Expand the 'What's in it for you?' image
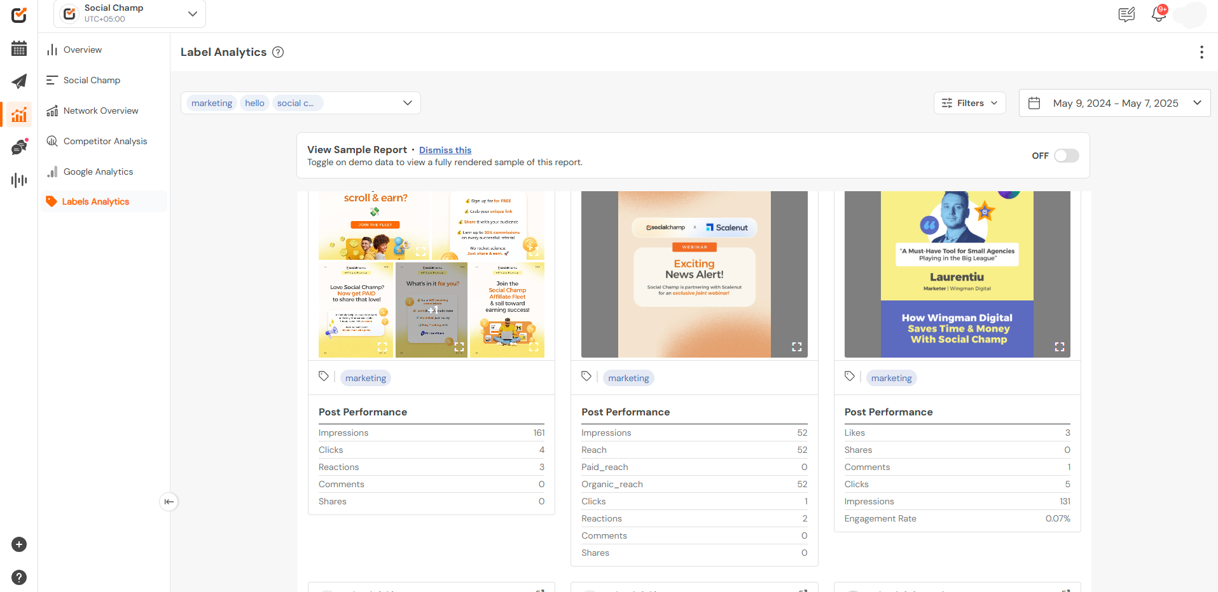 point(459,347)
